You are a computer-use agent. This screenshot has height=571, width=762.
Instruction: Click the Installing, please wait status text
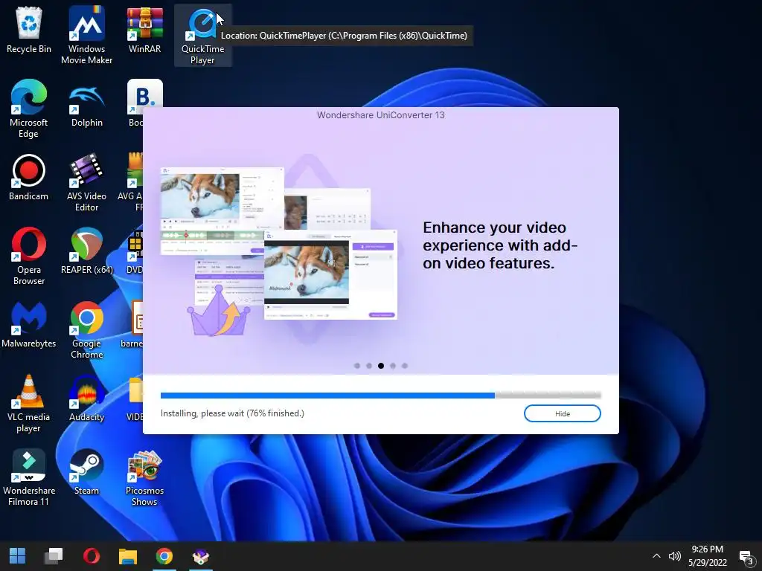232,413
